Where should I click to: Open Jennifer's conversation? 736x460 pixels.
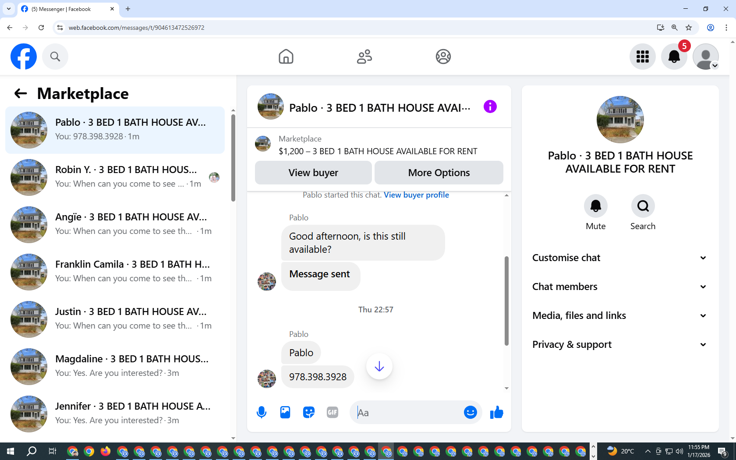point(115,414)
